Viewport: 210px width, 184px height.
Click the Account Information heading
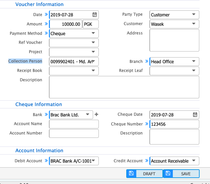point(39,151)
